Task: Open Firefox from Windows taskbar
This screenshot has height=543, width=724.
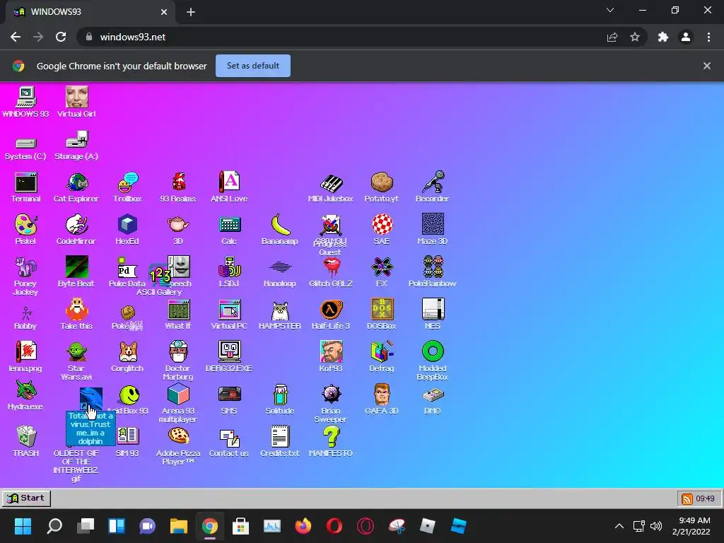Action: coord(303,526)
